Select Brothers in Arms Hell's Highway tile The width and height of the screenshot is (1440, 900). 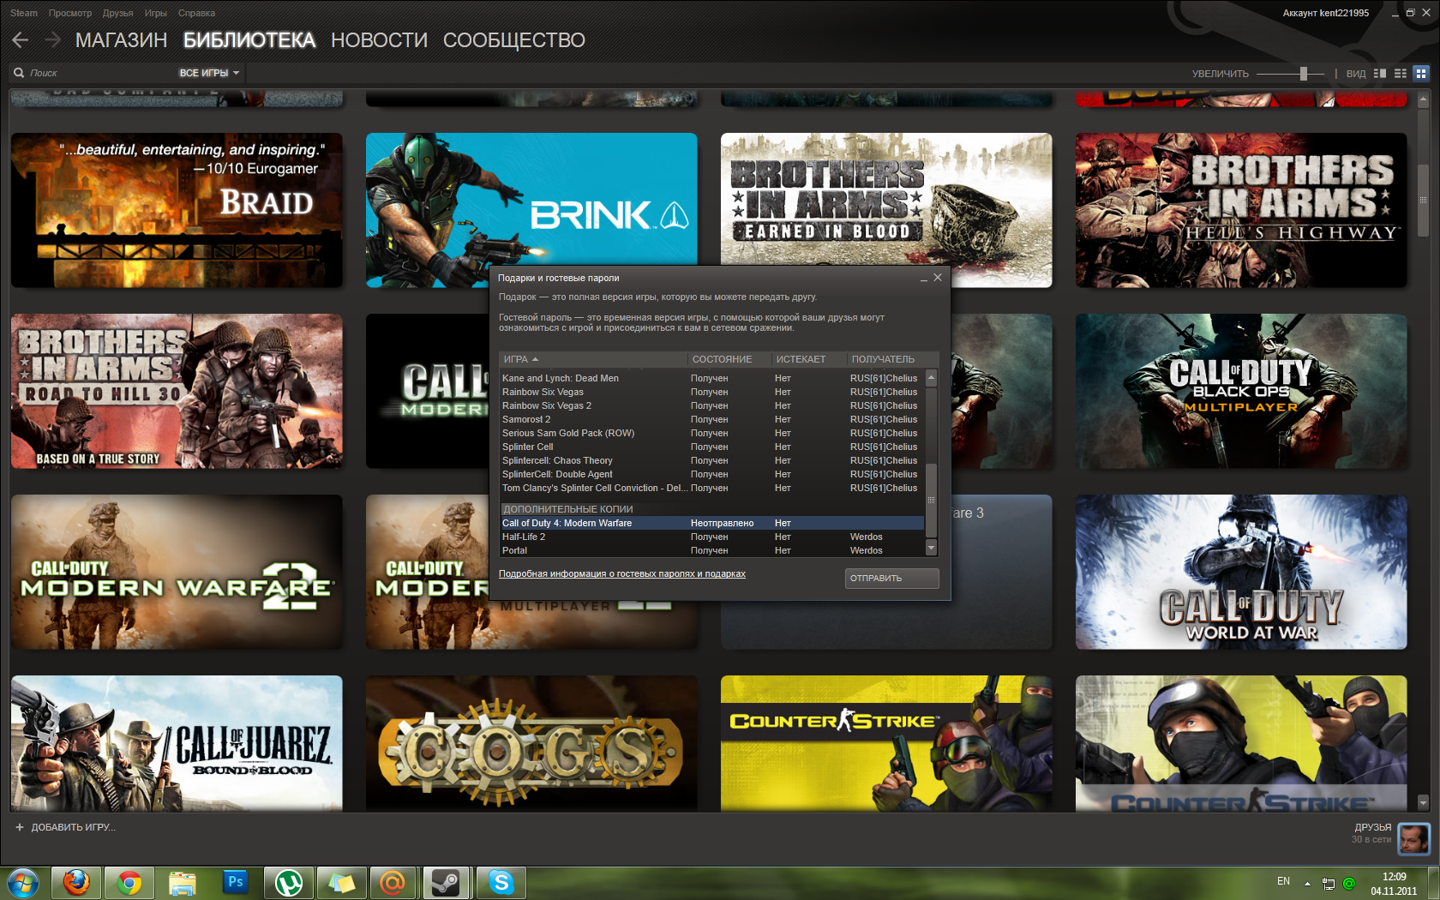[x=1241, y=210]
